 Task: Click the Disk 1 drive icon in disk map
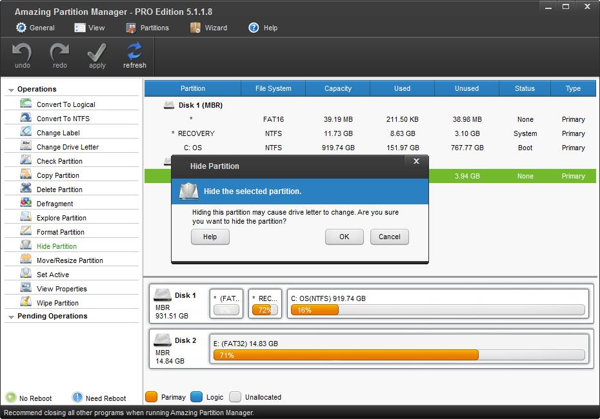coord(162,295)
